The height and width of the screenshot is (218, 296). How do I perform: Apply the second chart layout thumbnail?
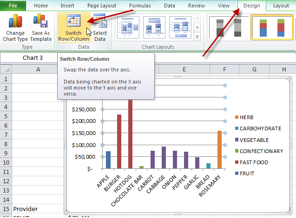[154, 27]
